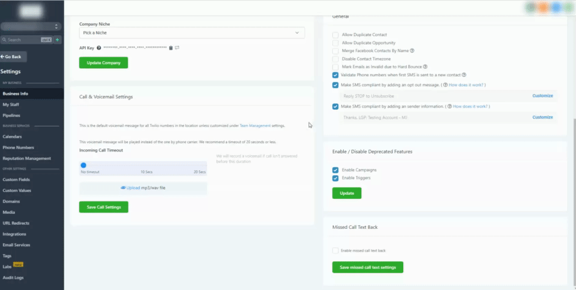Copy the API Key using clipboard icon
The image size is (576, 290).
click(170, 48)
